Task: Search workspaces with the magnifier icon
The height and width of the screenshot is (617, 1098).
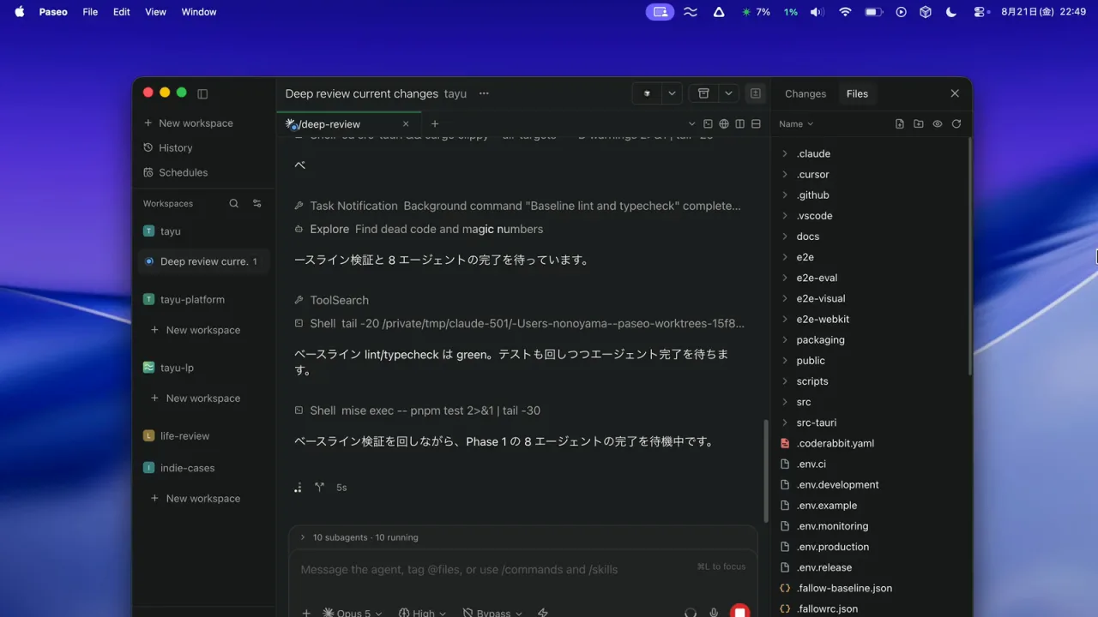Action: (x=234, y=203)
